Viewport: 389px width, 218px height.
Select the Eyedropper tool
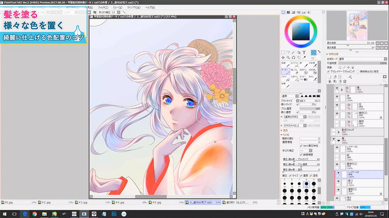pos(304,58)
